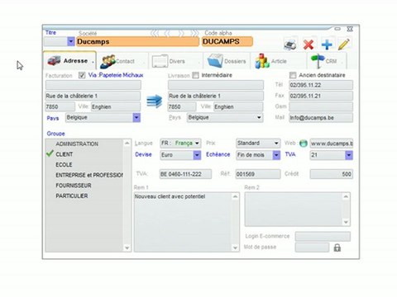This screenshot has height=297, width=397.
Task: Click the pencil edit icon
Action: pos(344,44)
